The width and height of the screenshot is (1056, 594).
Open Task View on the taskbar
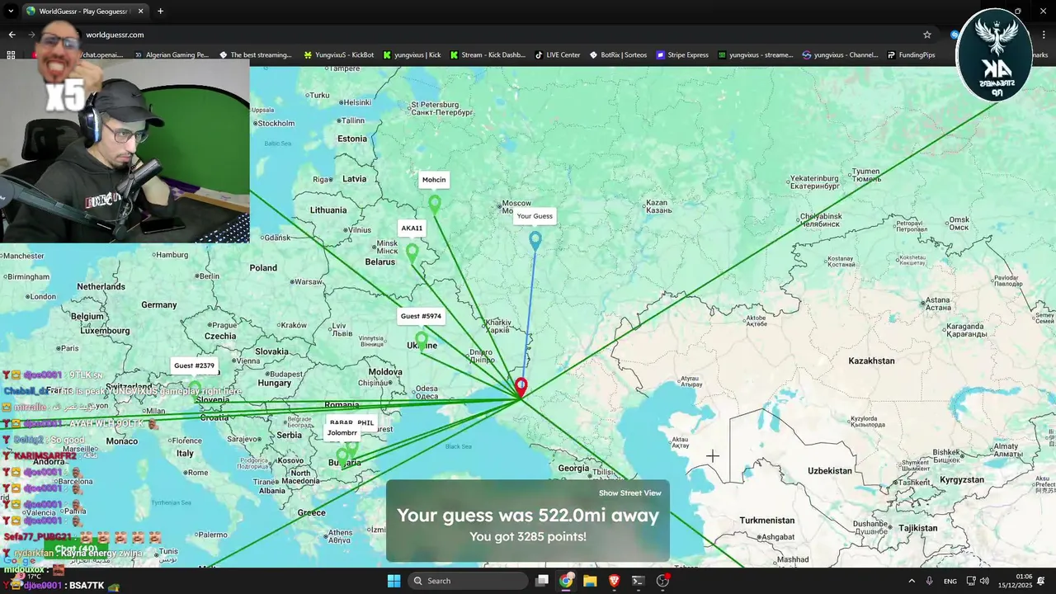pyautogui.click(x=542, y=581)
